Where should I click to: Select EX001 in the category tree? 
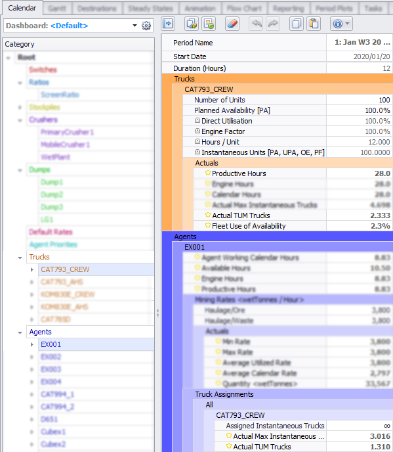[51, 344]
